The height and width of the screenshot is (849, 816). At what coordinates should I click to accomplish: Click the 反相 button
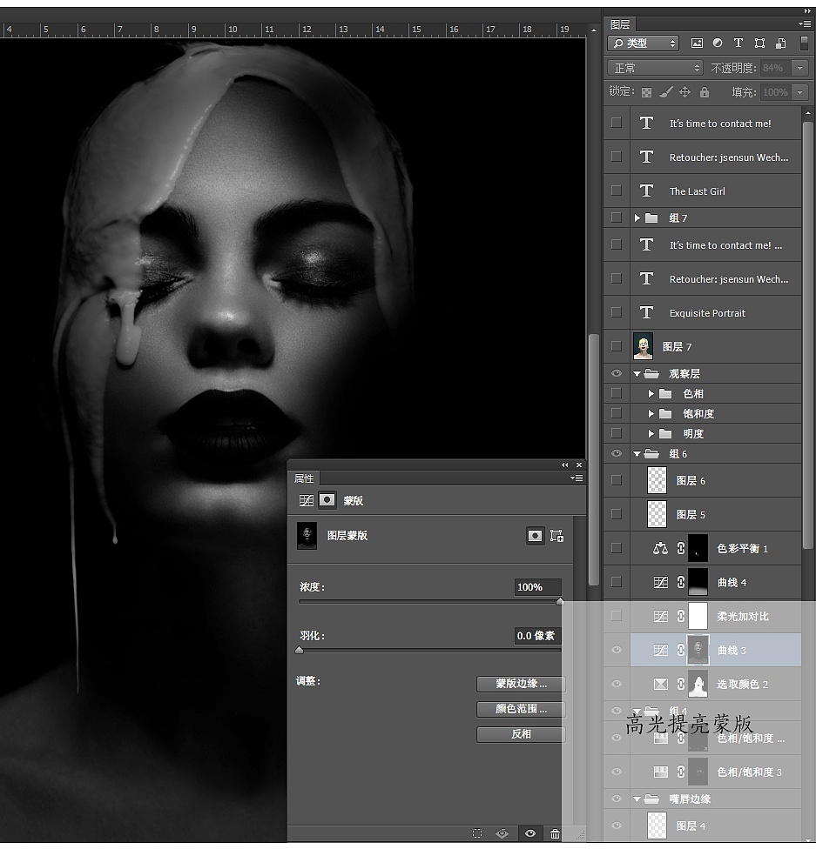(521, 734)
